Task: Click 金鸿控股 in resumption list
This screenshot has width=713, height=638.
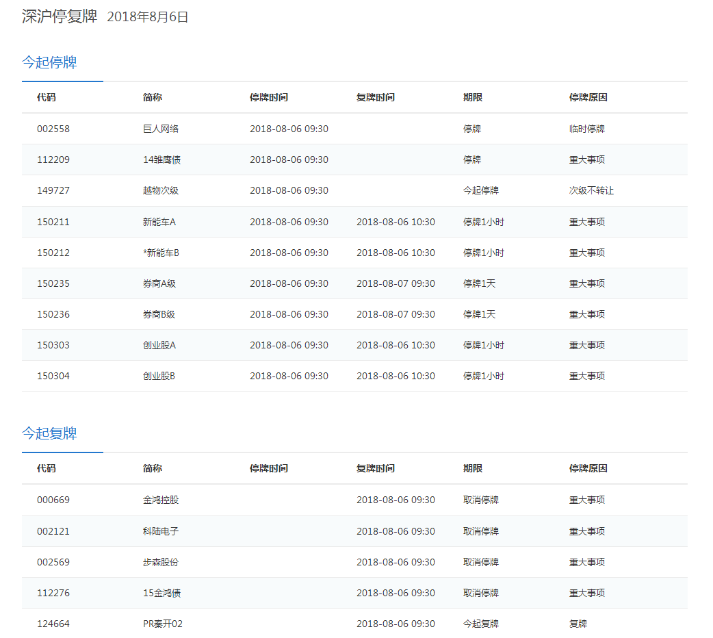Action: click(161, 500)
